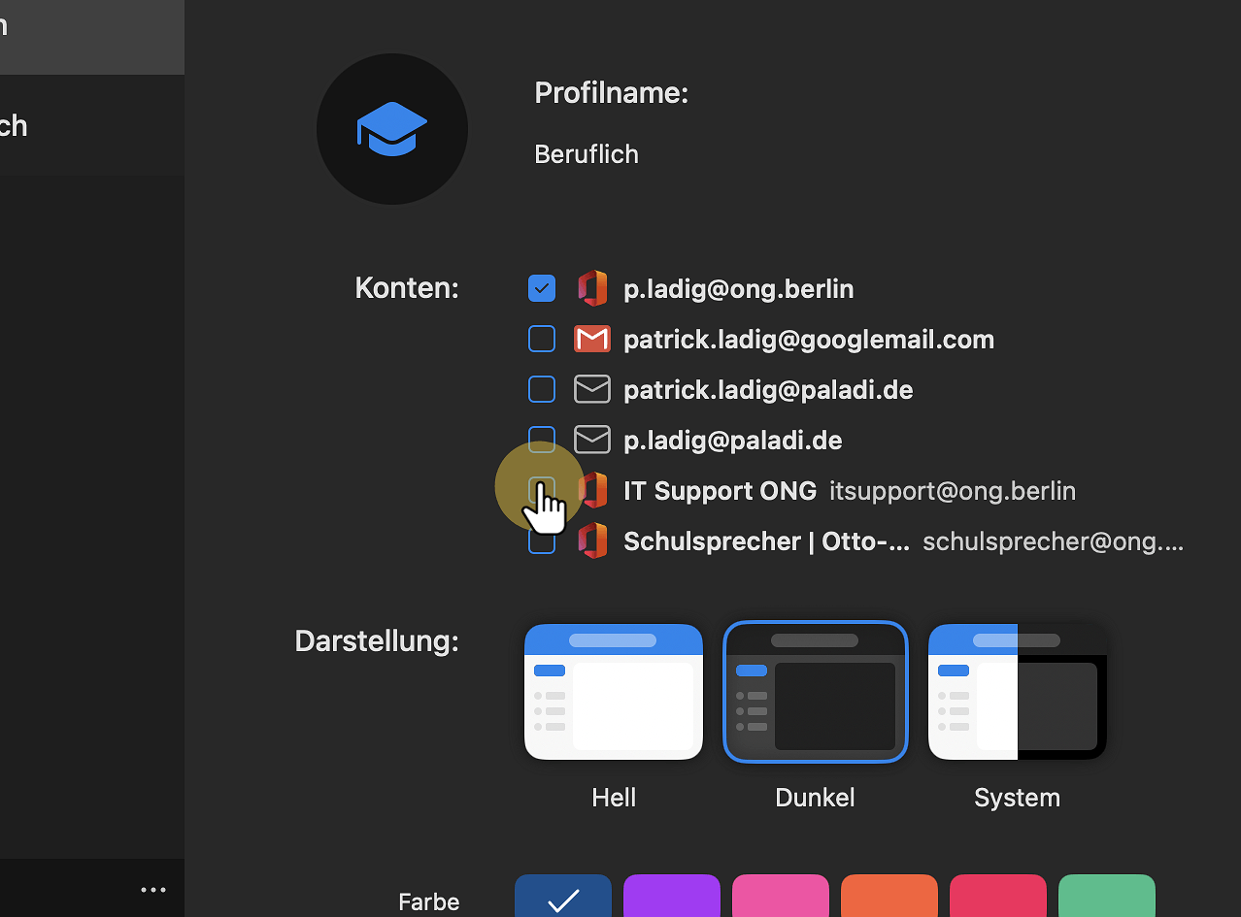Click the Gmail icon for patrick.ladig@googlemail.com
This screenshot has width=1241, height=917.
[592, 340]
